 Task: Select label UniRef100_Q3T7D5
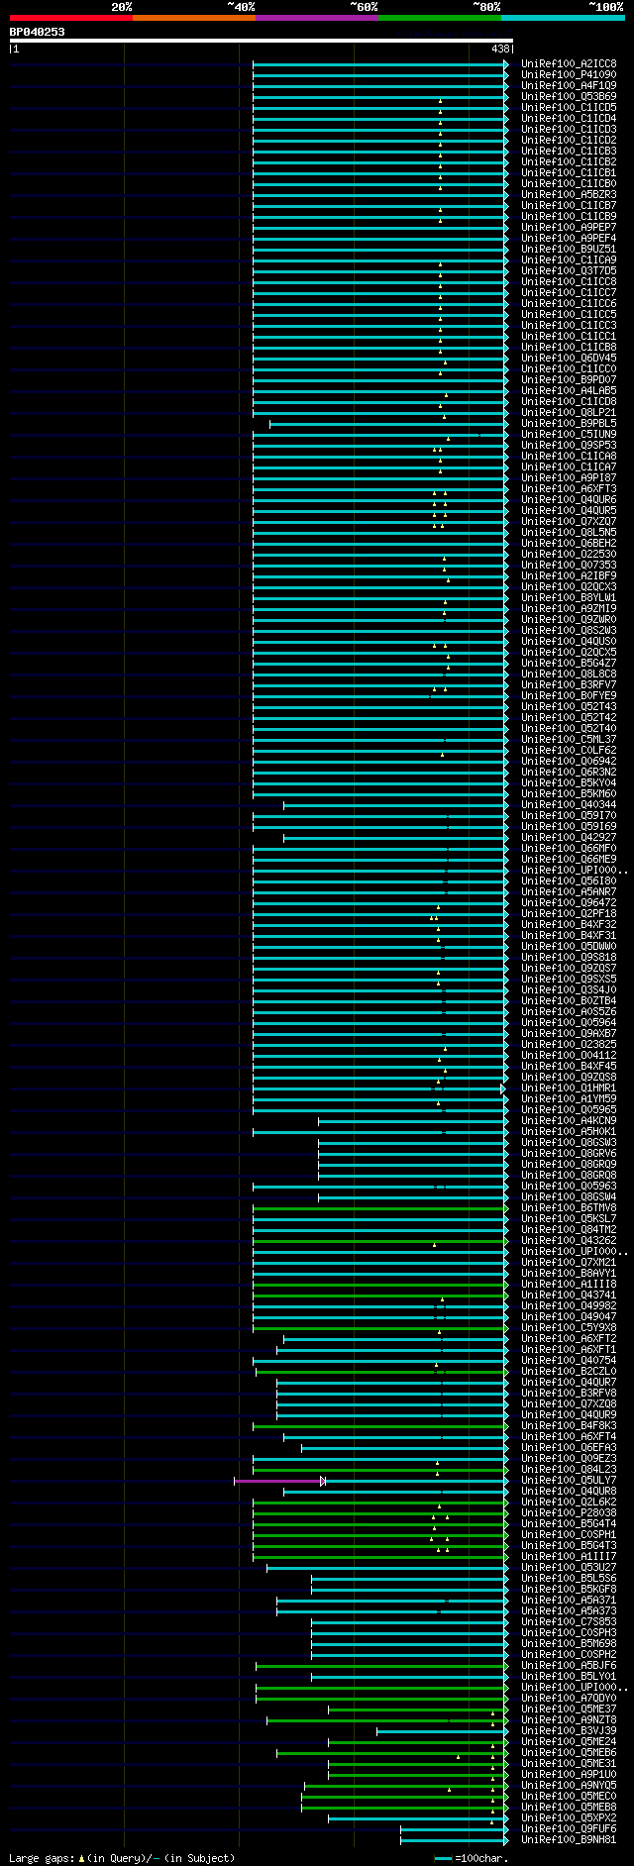(x=569, y=270)
